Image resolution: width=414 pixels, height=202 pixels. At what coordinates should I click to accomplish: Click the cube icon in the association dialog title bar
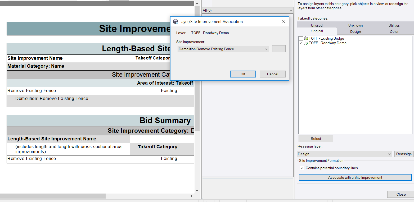coord(175,21)
